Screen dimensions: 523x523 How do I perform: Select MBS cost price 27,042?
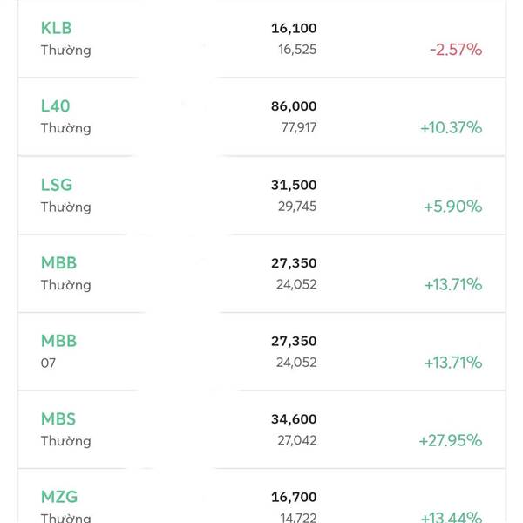tap(296, 441)
